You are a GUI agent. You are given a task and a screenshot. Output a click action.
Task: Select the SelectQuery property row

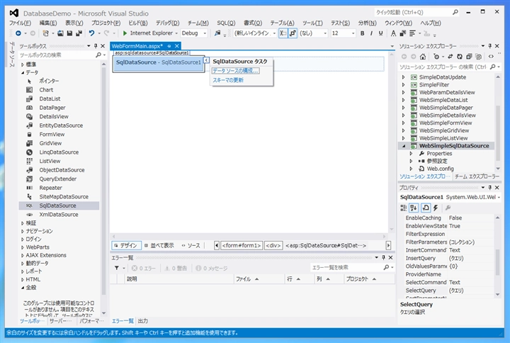(448, 291)
